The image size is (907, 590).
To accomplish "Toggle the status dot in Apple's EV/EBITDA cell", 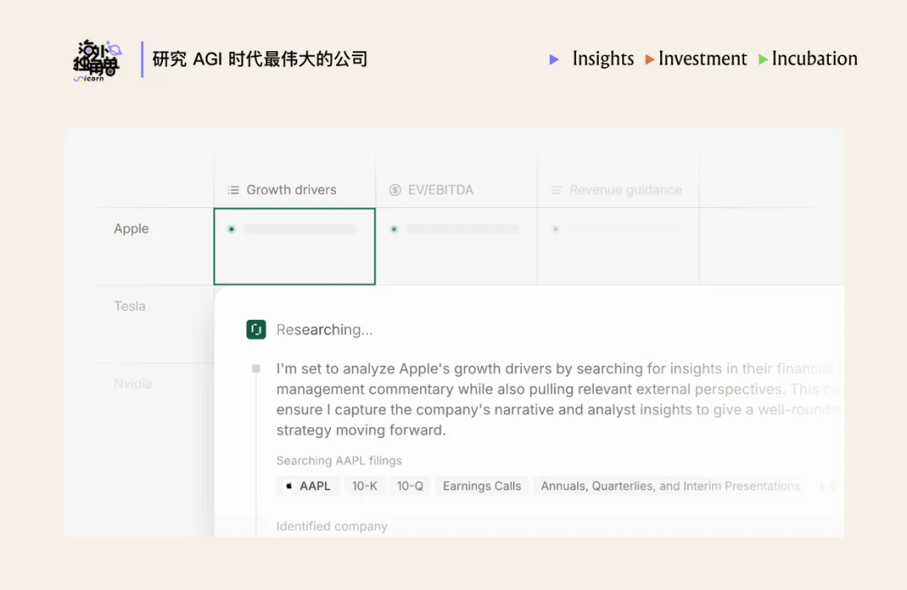I will [x=394, y=227].
